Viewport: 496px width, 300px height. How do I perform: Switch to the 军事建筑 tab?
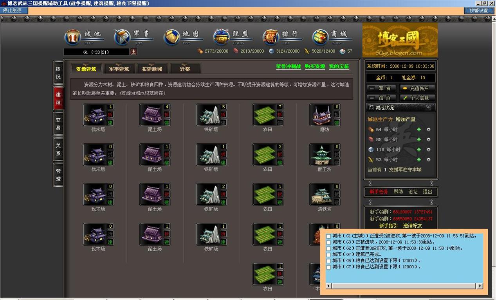tap(119, 69)
